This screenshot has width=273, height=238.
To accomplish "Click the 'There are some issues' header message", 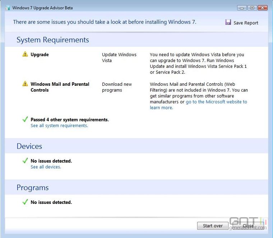I will point(105,22).
